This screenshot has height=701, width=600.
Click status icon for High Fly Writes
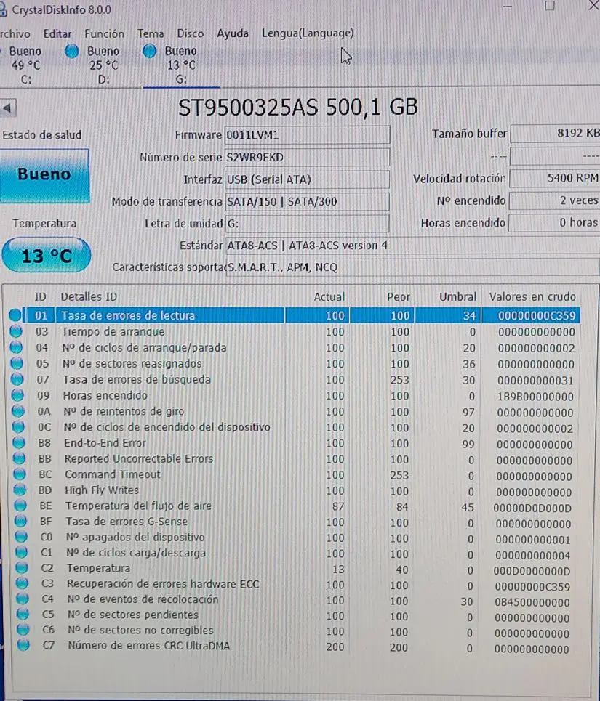point(20,490)
